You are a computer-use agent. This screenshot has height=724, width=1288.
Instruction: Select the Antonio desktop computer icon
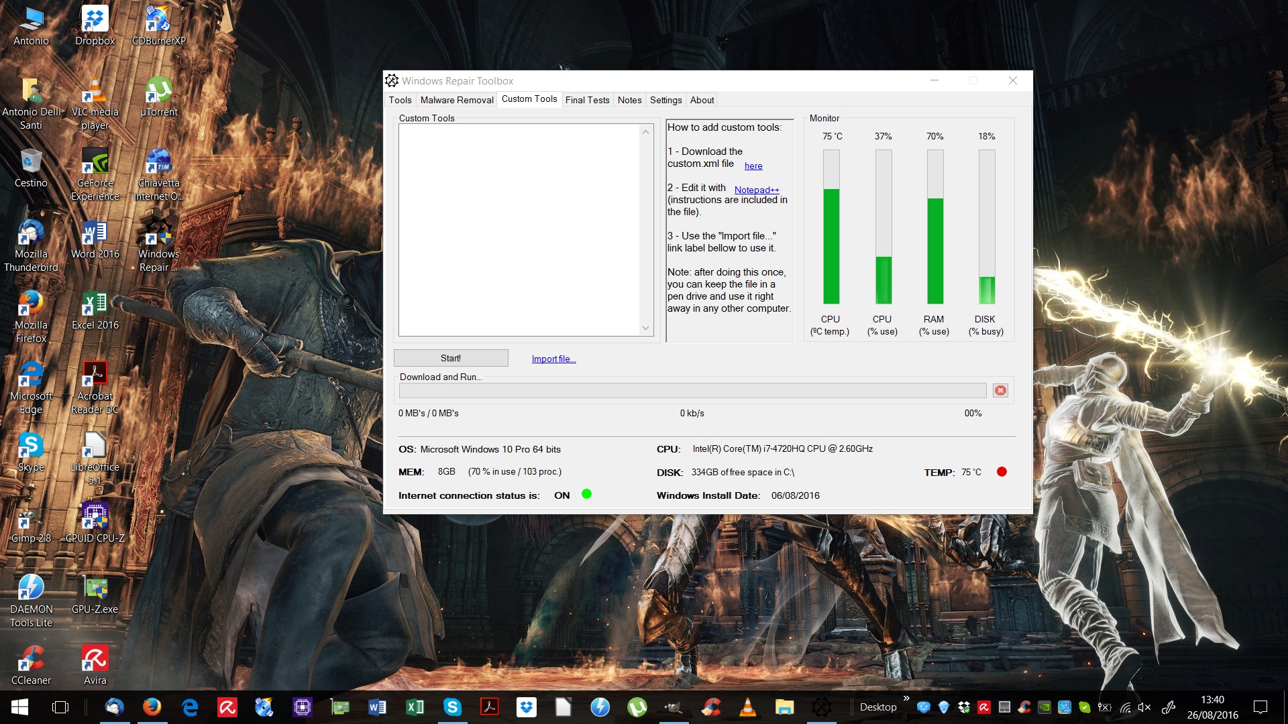point(31,25)
